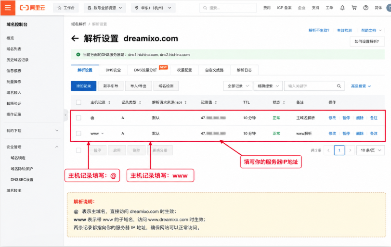Click the back arrow beside 解析设置
The height and width of the screenshot is (247, 391).
click(75, 38)
